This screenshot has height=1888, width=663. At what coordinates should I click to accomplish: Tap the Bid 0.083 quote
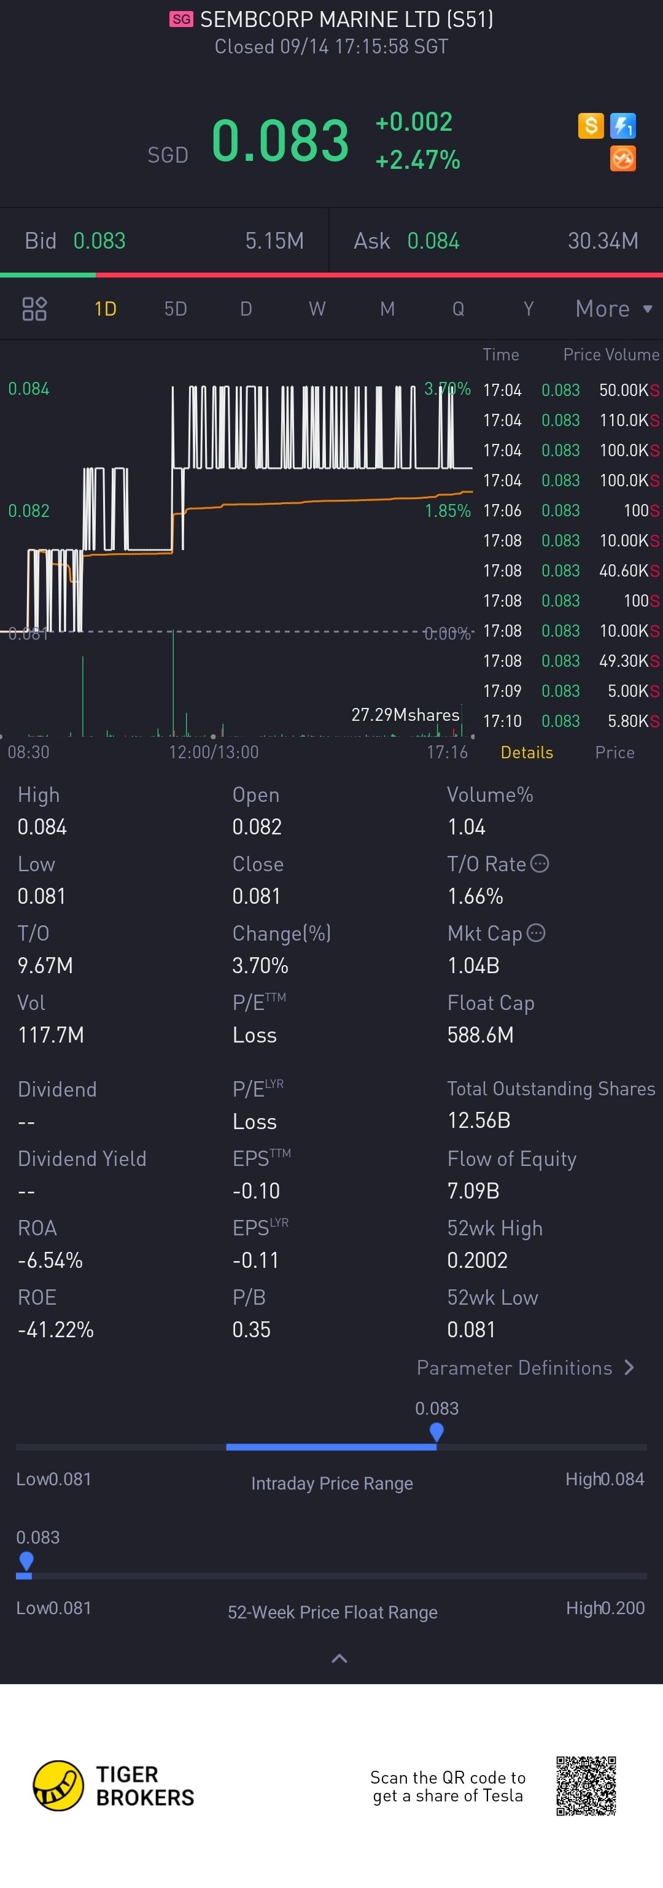coord(164,241)
